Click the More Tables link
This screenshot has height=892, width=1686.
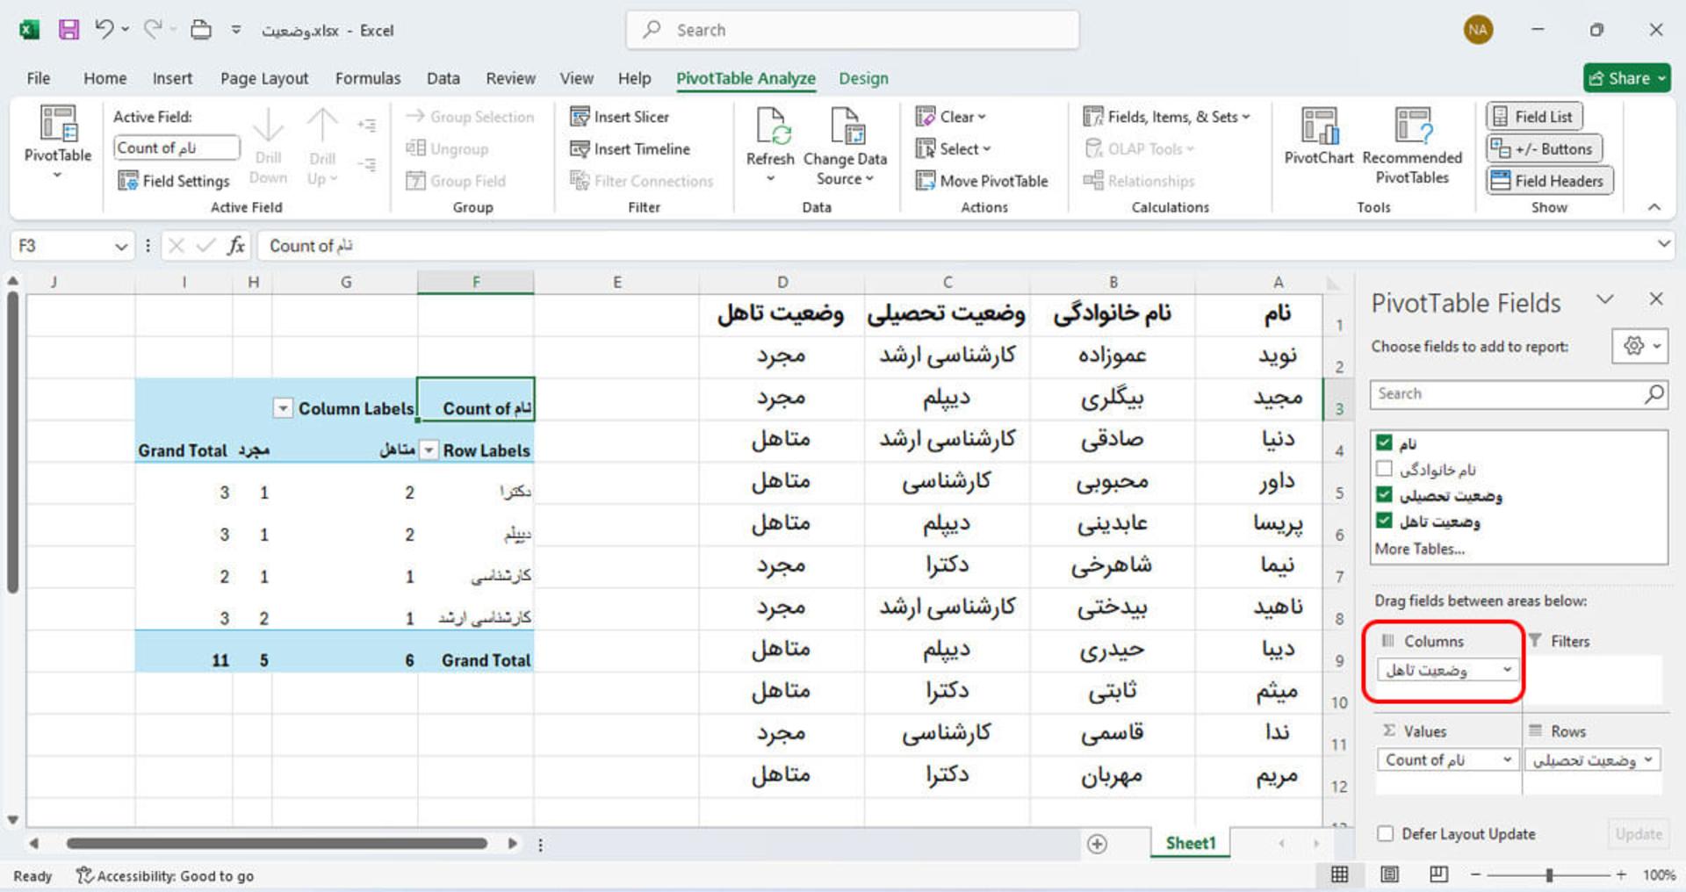click(1419, 549)
